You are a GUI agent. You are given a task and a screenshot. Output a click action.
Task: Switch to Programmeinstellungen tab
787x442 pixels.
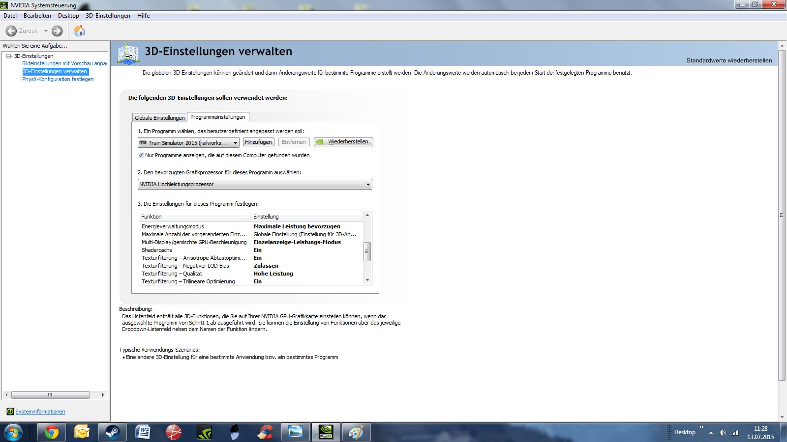pos(218,117)
